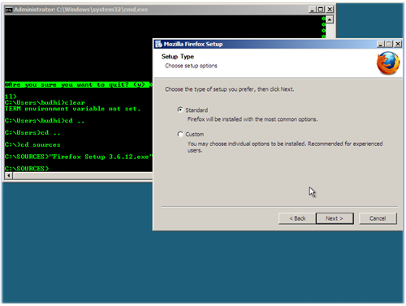Close the Mozilla Firefox Setup window
This screenshot has height=306, width=406.
(x=398, y=44)
